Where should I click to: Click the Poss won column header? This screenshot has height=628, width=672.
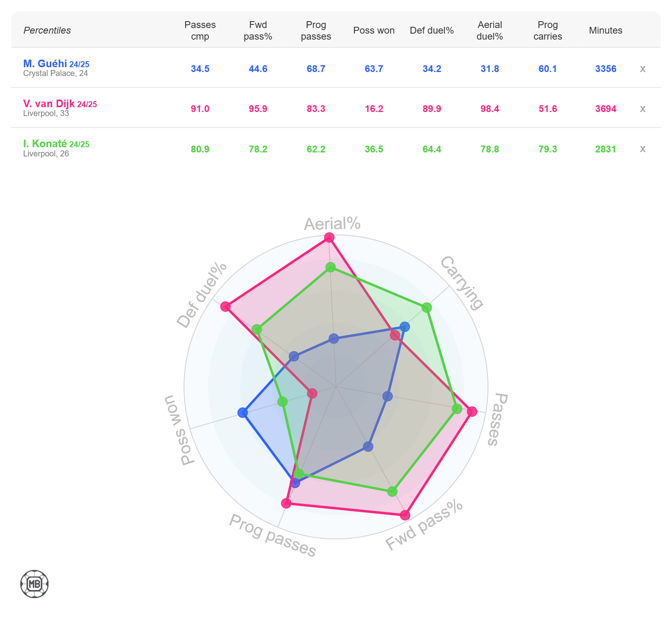click(374, 30)
